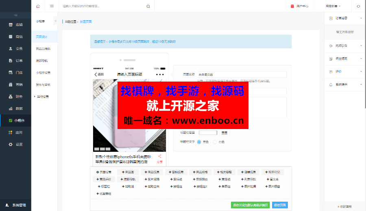Screen dimensions: 366x211
Task: Toggle the hamburger menu icon in top bar
Action: point(52,6)
